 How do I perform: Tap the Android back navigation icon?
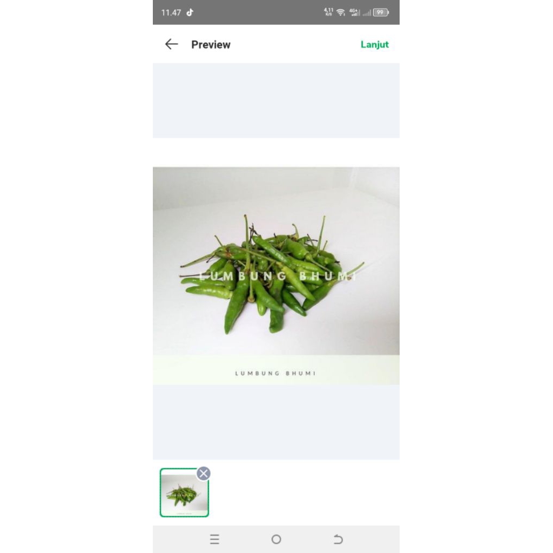(338, 539)
